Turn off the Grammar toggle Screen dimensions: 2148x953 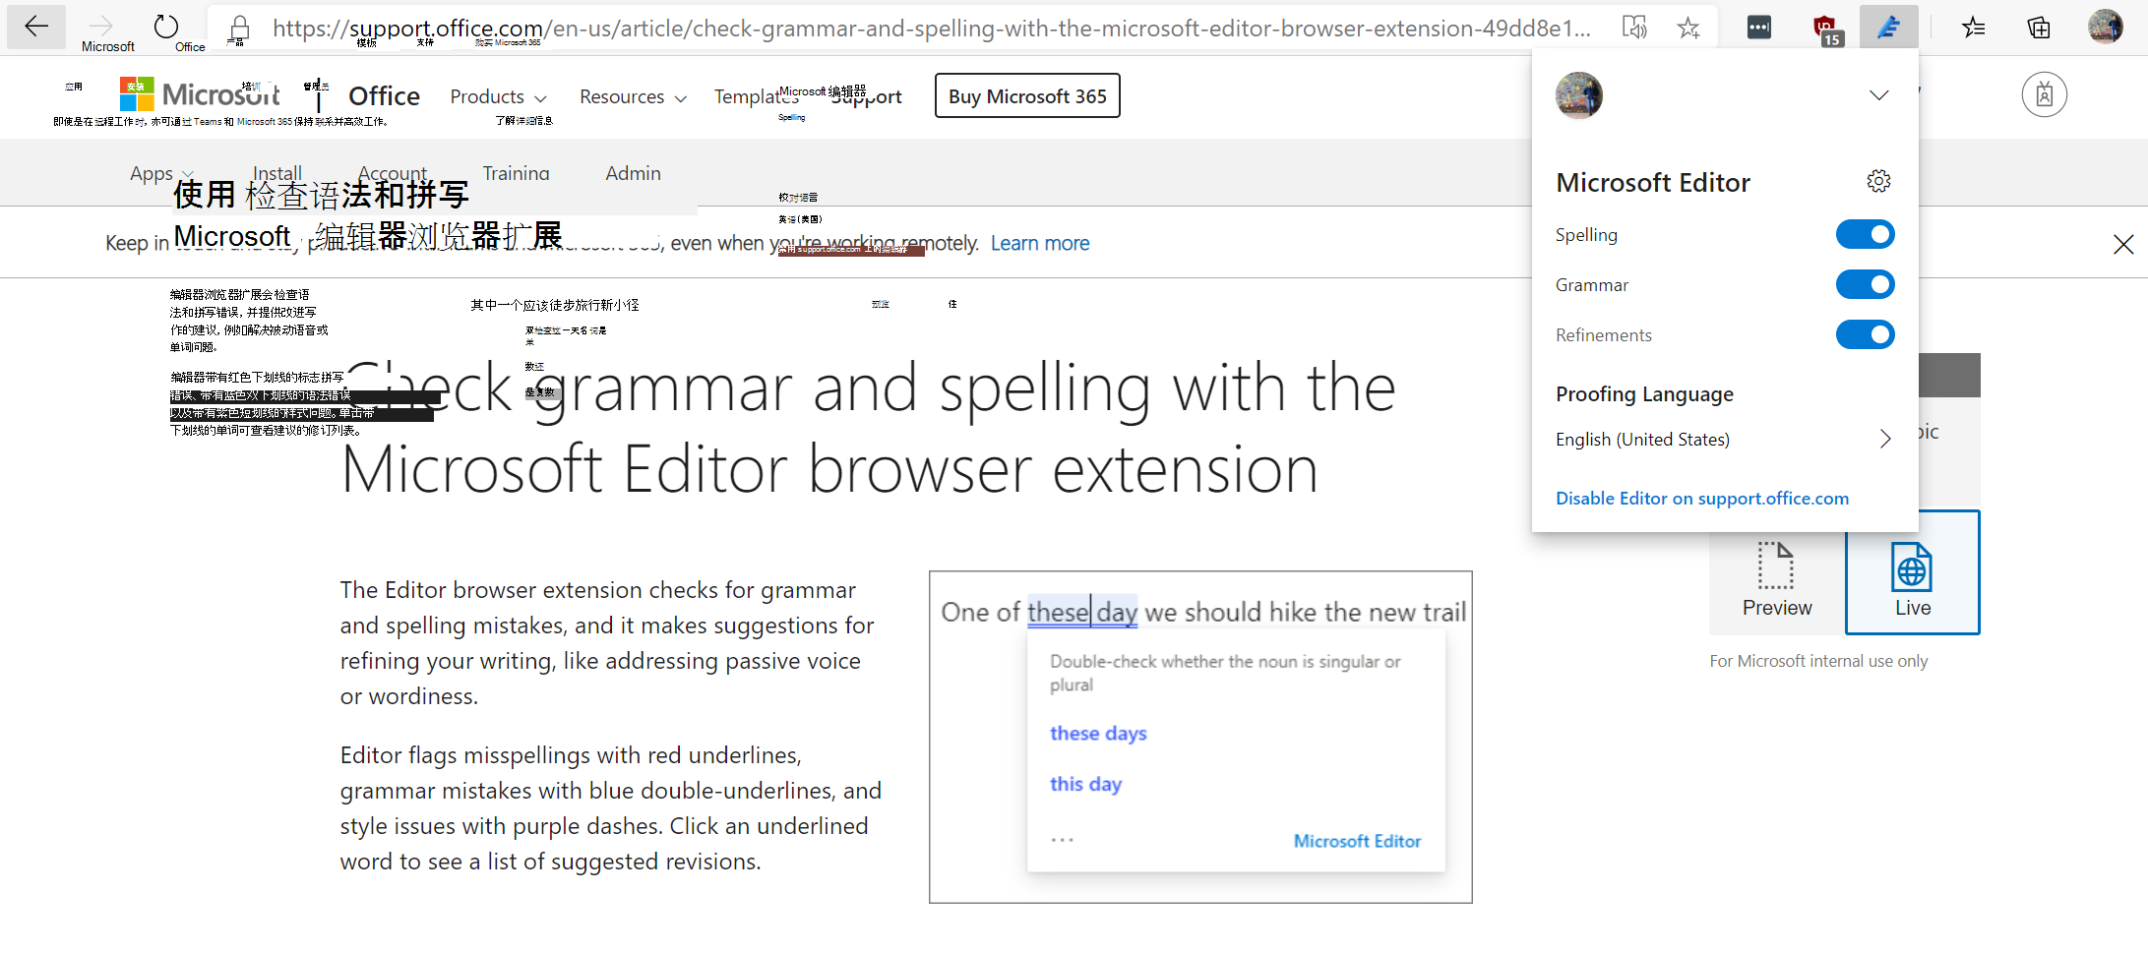[x=1865, y=284]
